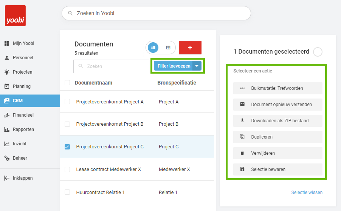This screenshot has width=341, height=211.
Task: Click duplicate icon next to Dupliceren
Action: click(242, 137)
